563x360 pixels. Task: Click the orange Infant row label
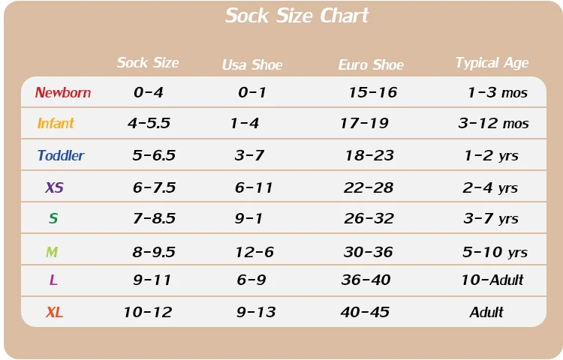coord(56,124)
